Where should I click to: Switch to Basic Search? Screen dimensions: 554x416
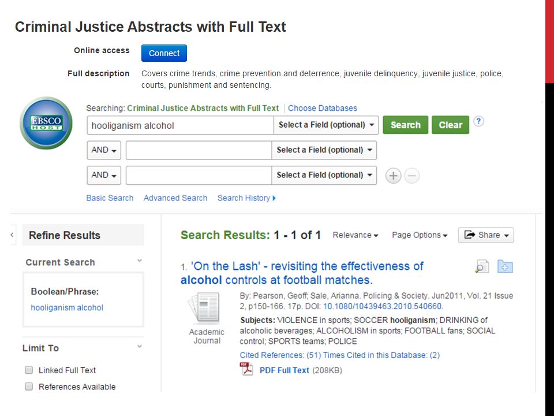[x=110, y=198]
